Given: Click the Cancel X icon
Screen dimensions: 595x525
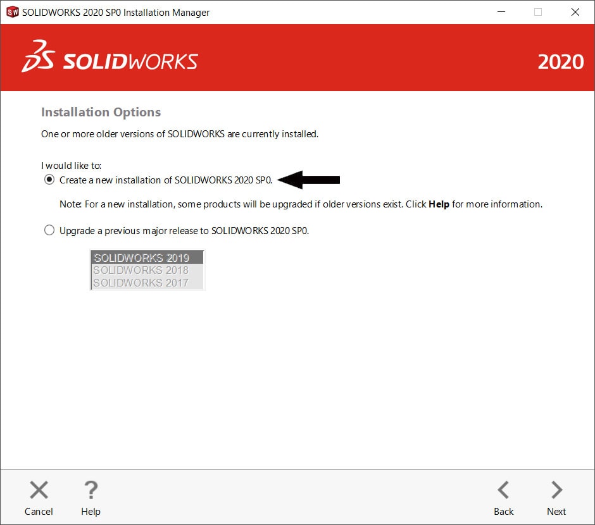Looking at the screenshot, I should [x=39, y=489].
